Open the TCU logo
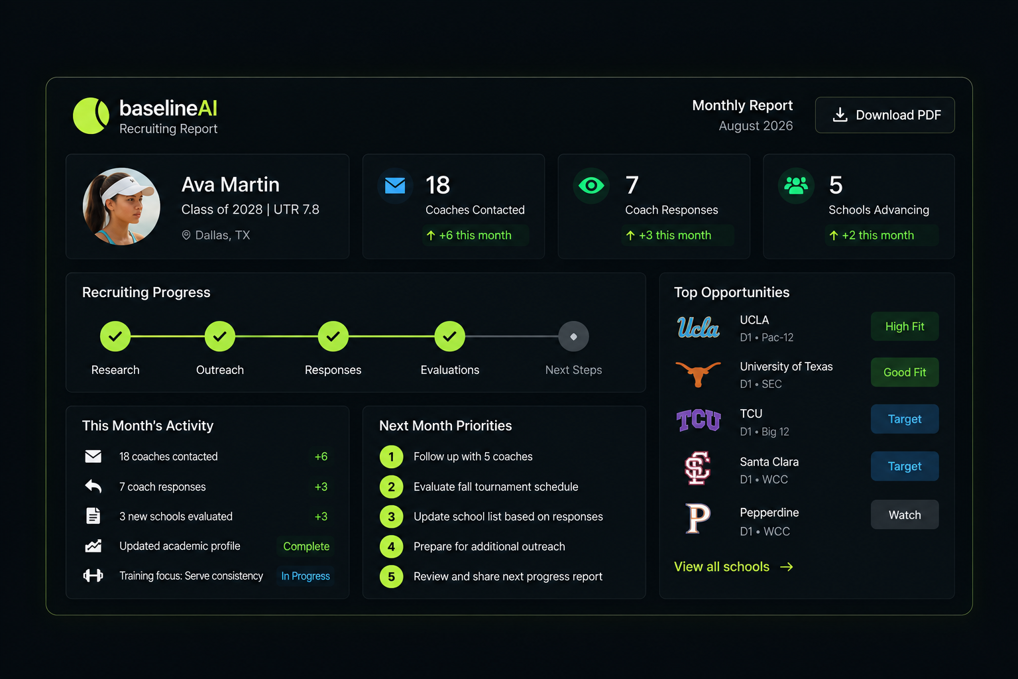The width and height of the screenshot is (1018, 679). tap(698, 420)
